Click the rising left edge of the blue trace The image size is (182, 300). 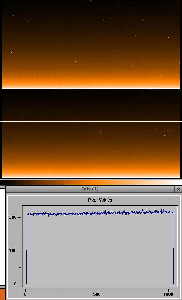coord(27,249)
